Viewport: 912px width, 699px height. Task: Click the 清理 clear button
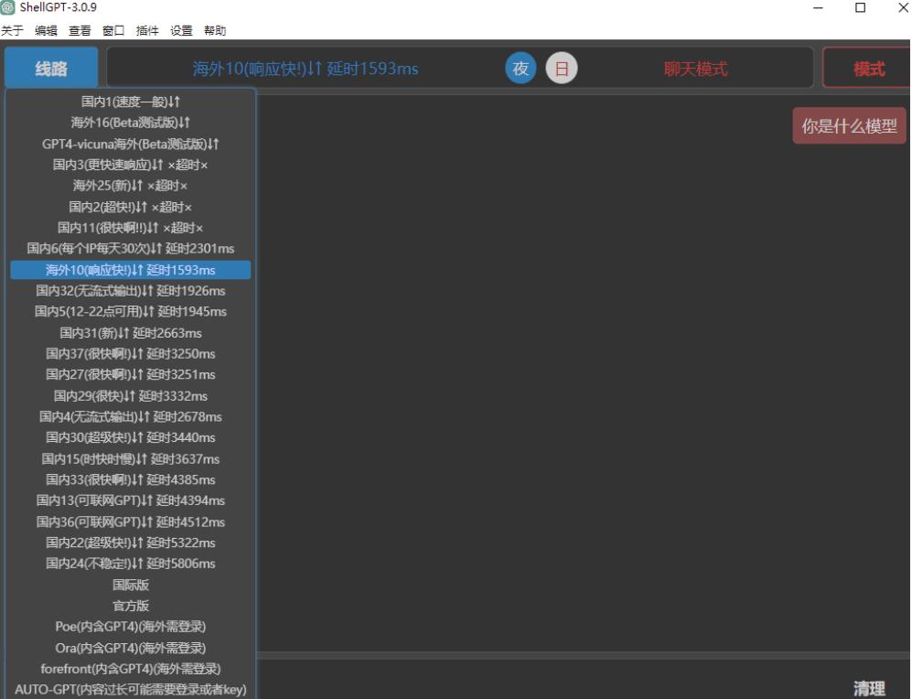coord(869,689)
